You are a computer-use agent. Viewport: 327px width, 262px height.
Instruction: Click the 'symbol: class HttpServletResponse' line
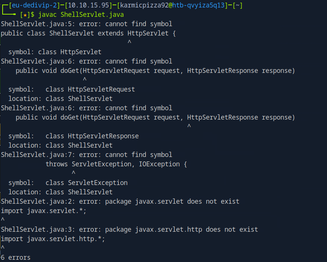73,136
